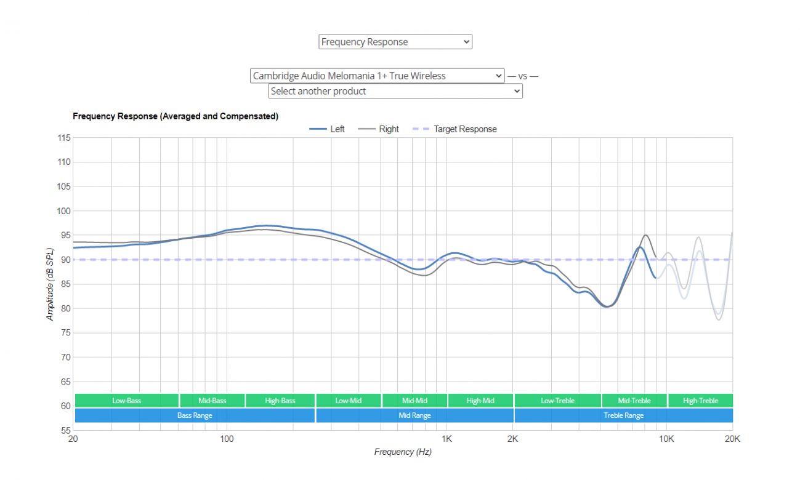Open the 'Select another product' comparison dropdown

(395, 91)
